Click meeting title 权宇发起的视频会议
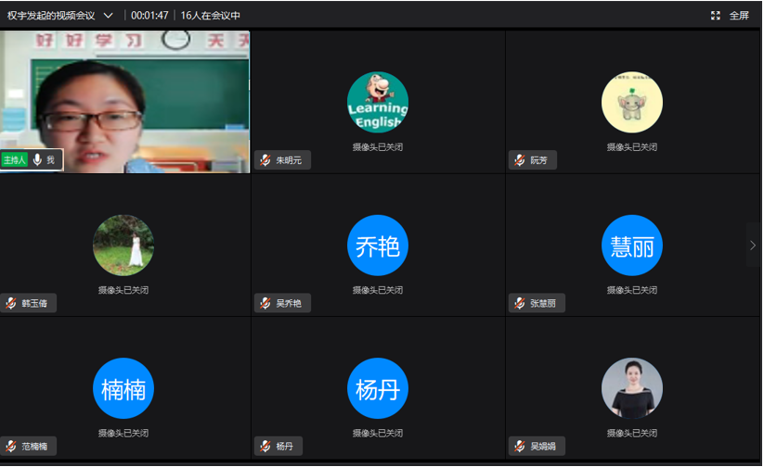This screenshot has height=467, width=764. [x=51, y=16]
